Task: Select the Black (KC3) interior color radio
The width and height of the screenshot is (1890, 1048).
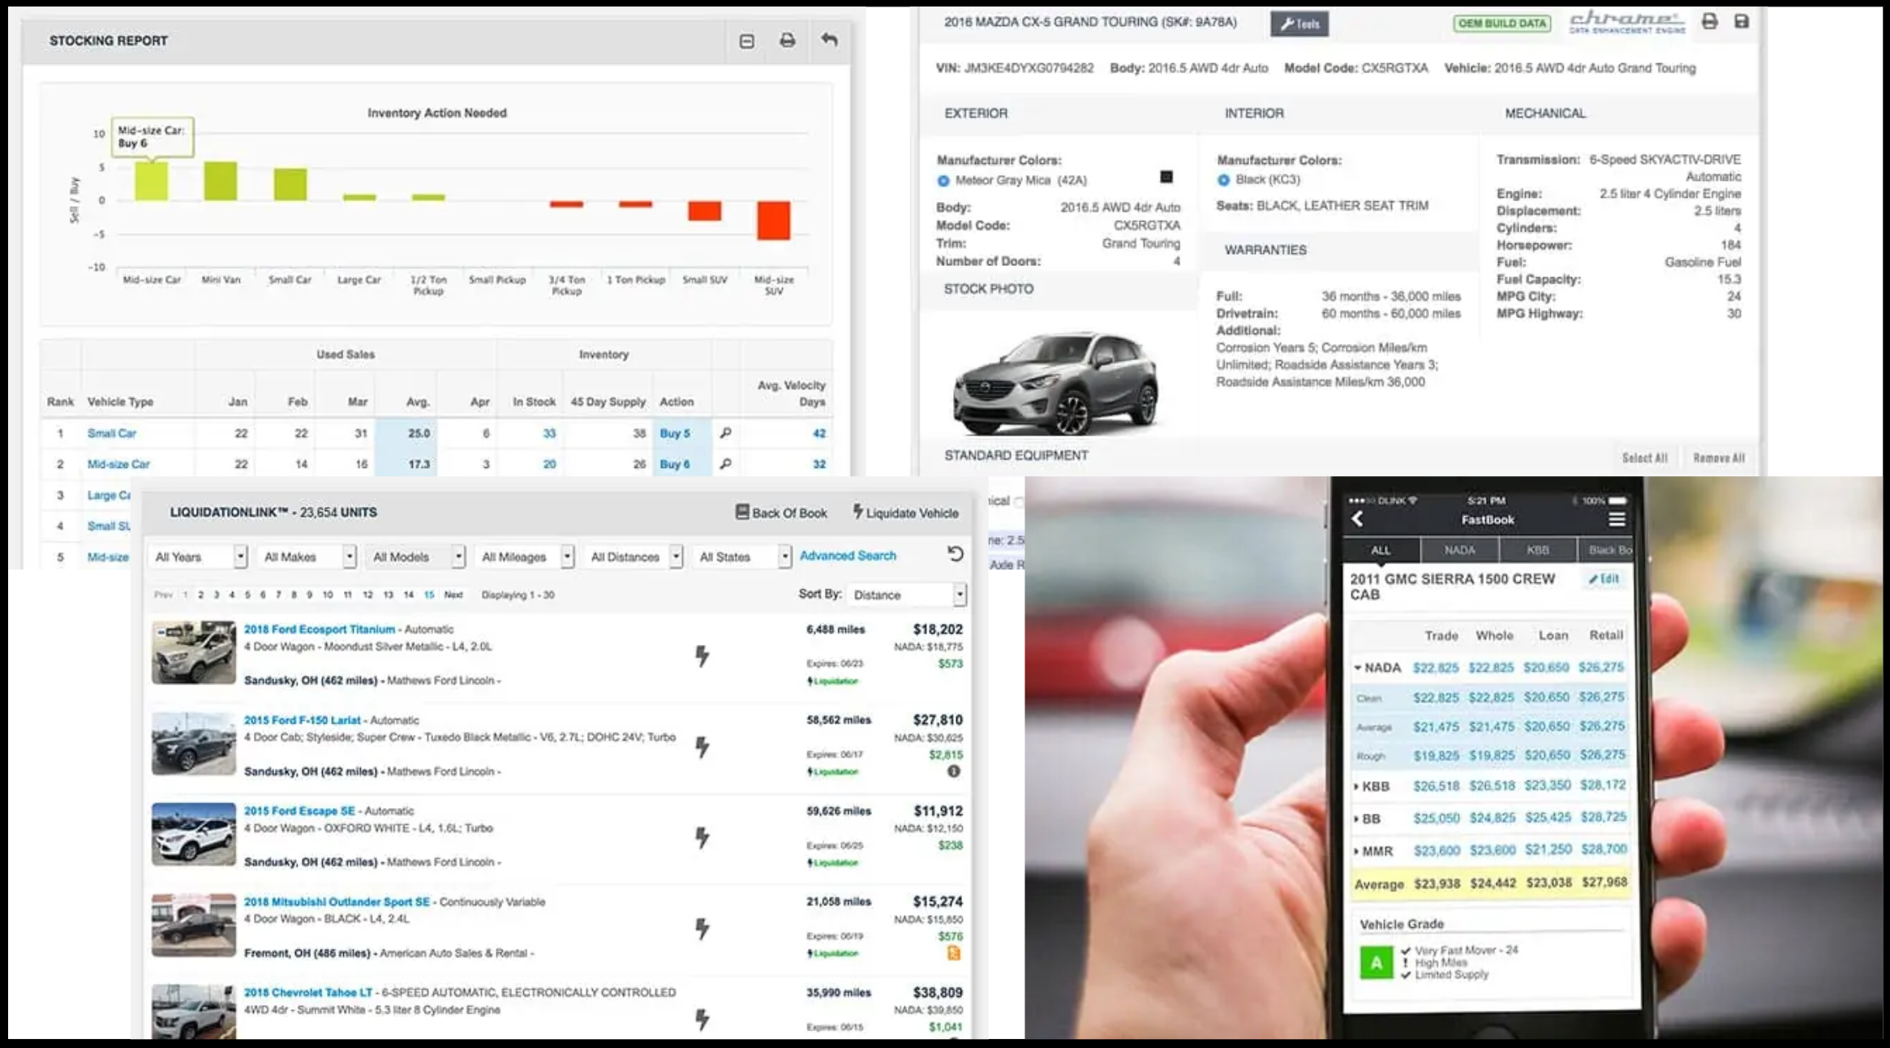Action: tap(1223, 180)
